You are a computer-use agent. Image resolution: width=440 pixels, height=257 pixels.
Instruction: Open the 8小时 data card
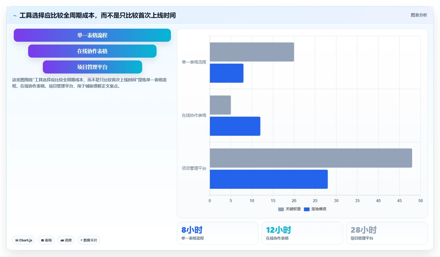point(217,233)
